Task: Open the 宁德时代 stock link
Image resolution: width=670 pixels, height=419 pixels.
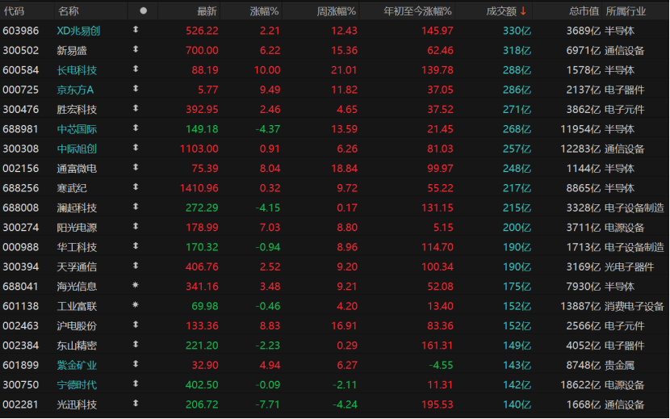Action: click(x=77, y=385)
